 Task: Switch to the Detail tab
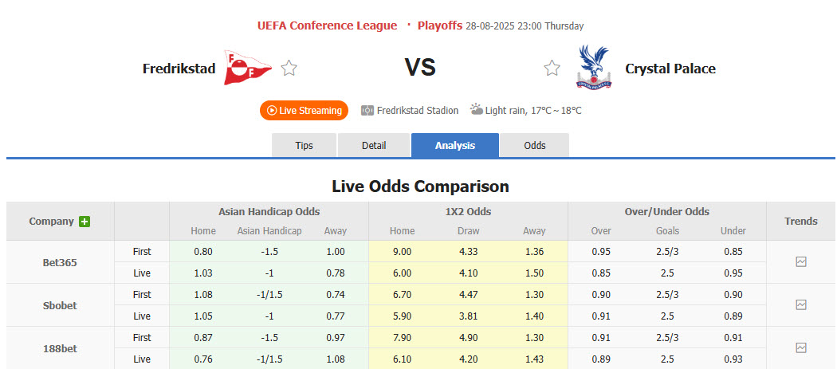tap(374, 146)
